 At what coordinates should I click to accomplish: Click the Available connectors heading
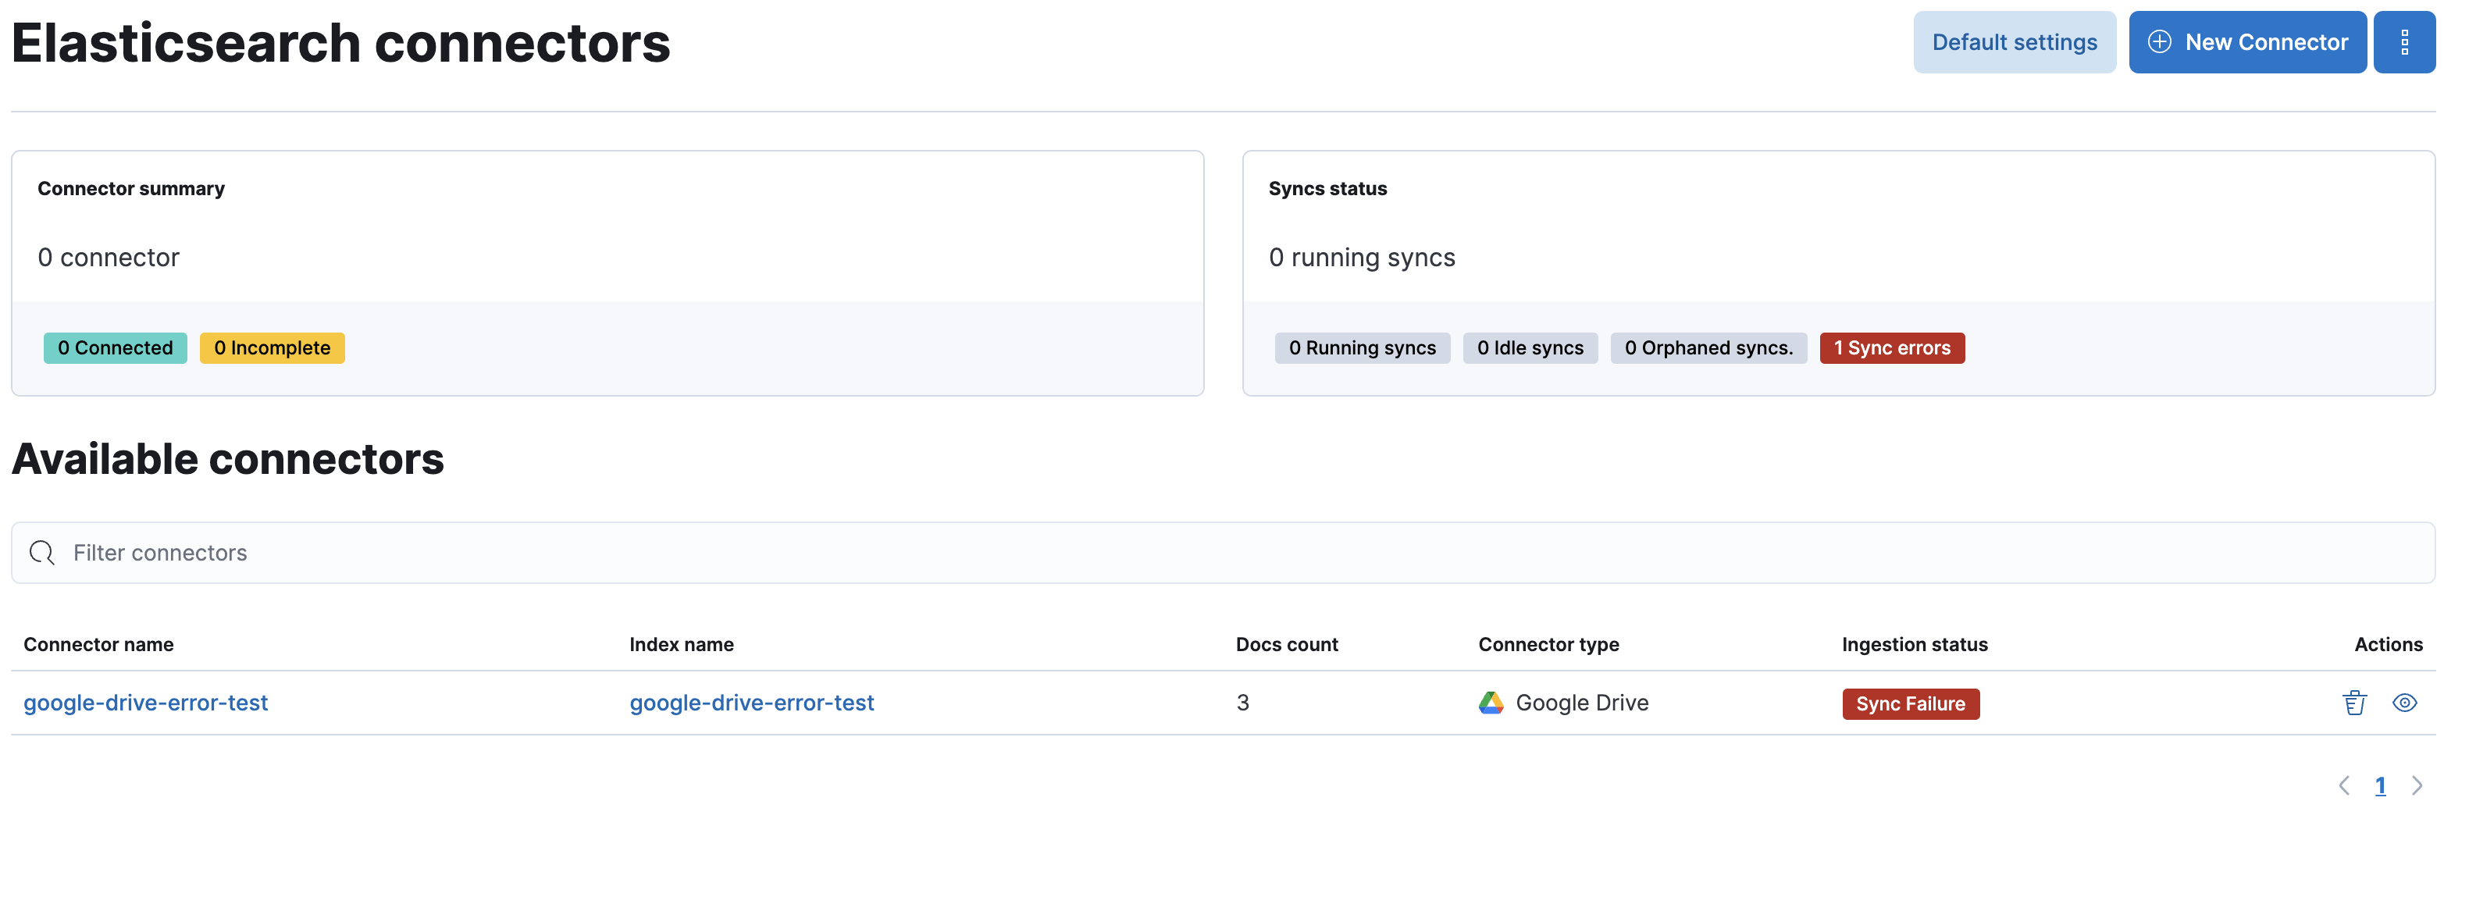pos(228,459)
